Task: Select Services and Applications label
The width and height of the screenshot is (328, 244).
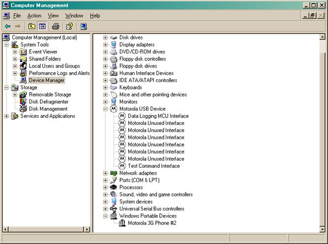Action: 48,116
